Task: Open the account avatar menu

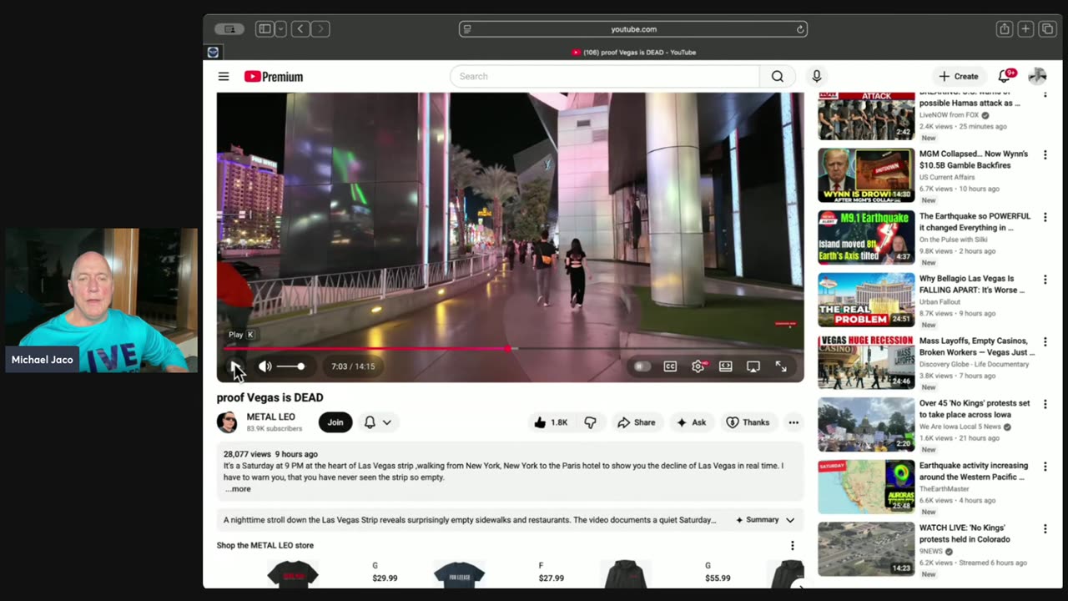Action: coord(1037,77)
